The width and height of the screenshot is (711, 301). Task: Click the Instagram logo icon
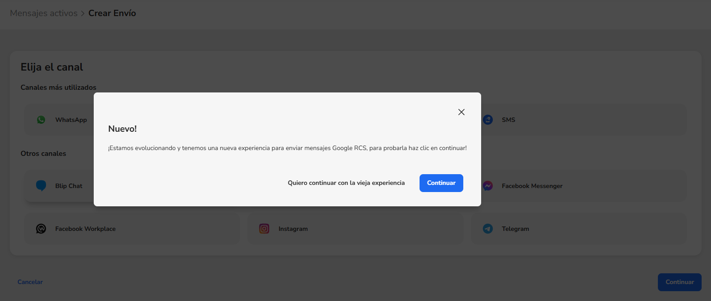[264, 229]
